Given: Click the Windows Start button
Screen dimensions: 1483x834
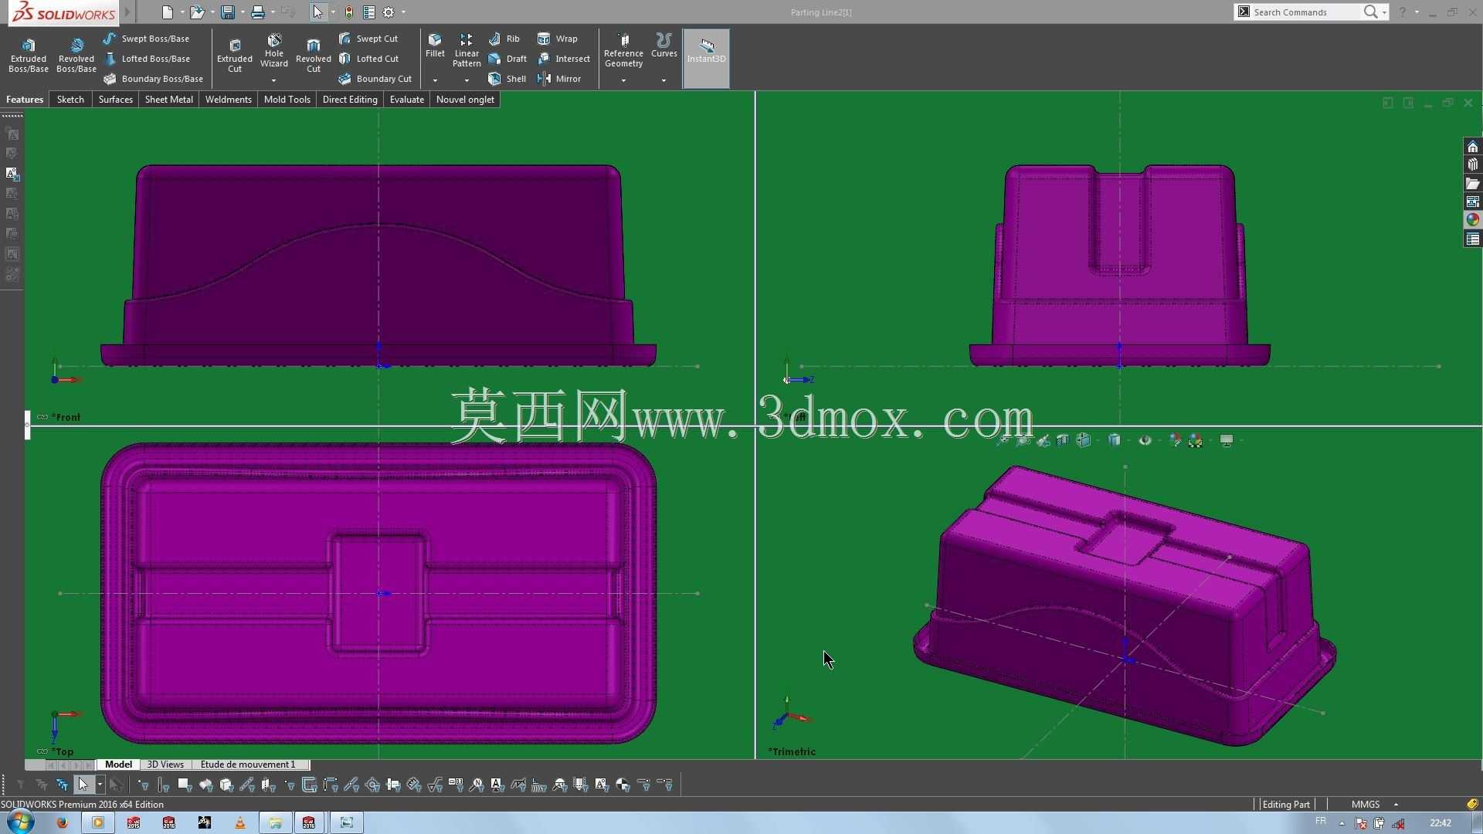Looking at the screenshot, I should click(20, 822).
